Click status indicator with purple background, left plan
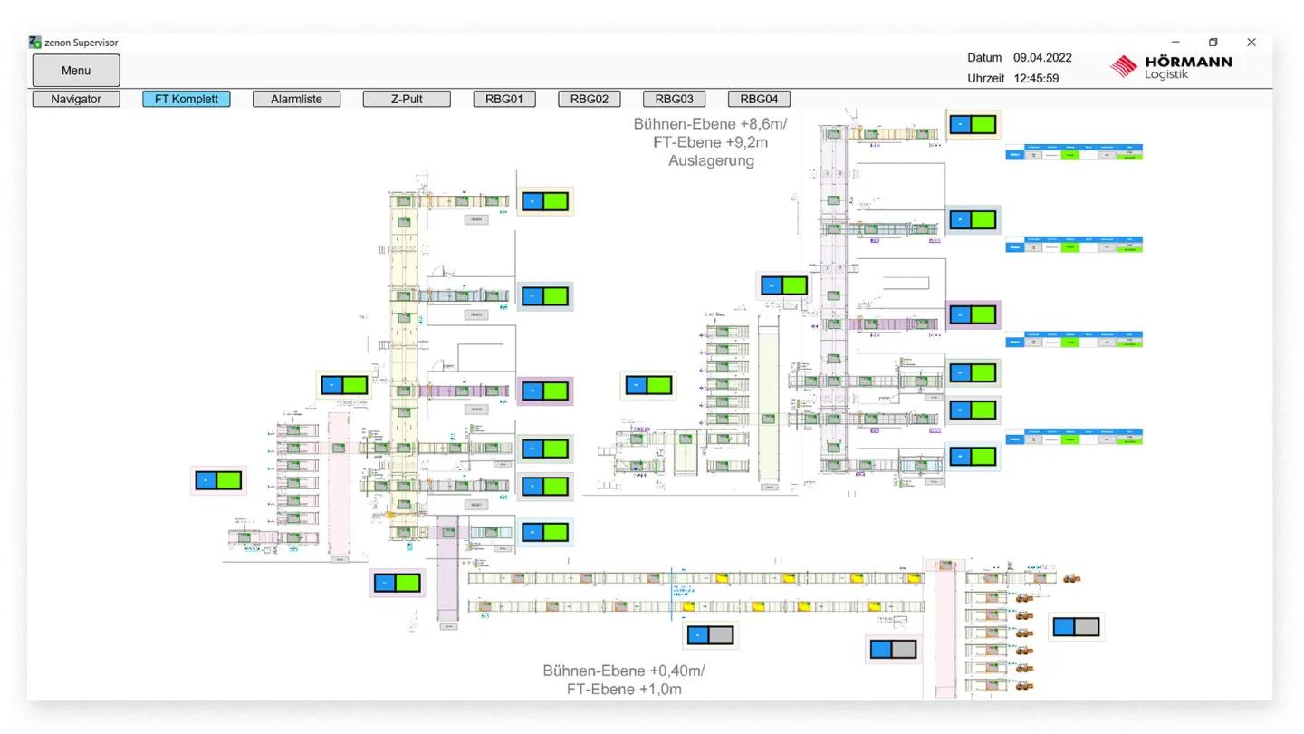The width and height of the screenshot is (1304, 734). coord(545,391)
